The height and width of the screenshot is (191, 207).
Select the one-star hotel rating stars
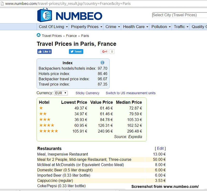coord(41,108)
